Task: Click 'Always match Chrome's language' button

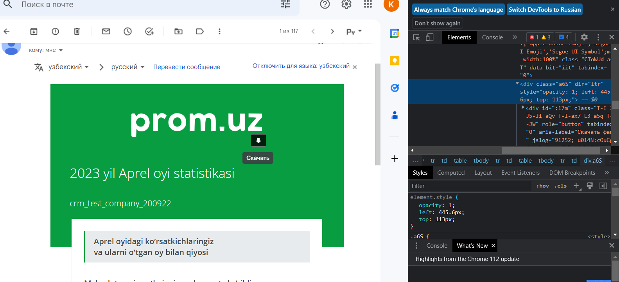Action: (459, 9)
